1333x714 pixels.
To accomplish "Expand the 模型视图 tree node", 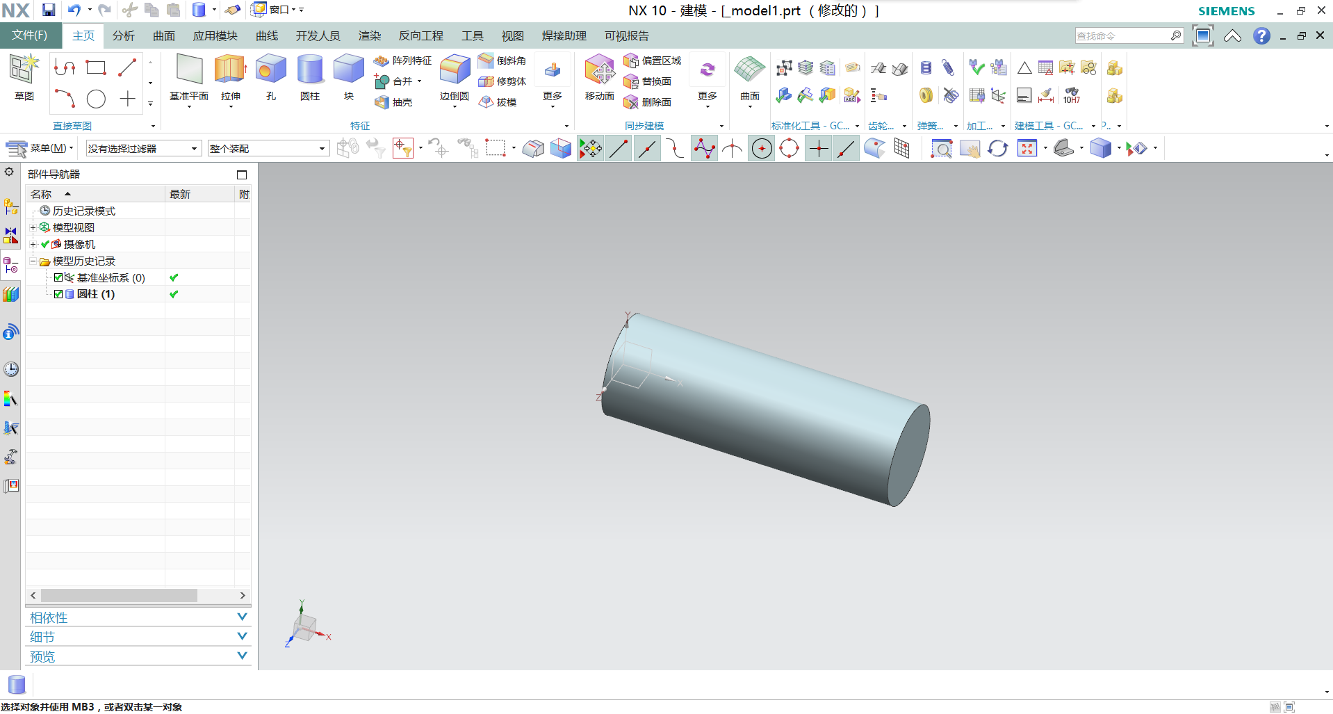I will point(33,227).
